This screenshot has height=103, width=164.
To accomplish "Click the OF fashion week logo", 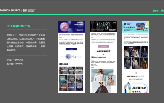I will click(29, 10).
